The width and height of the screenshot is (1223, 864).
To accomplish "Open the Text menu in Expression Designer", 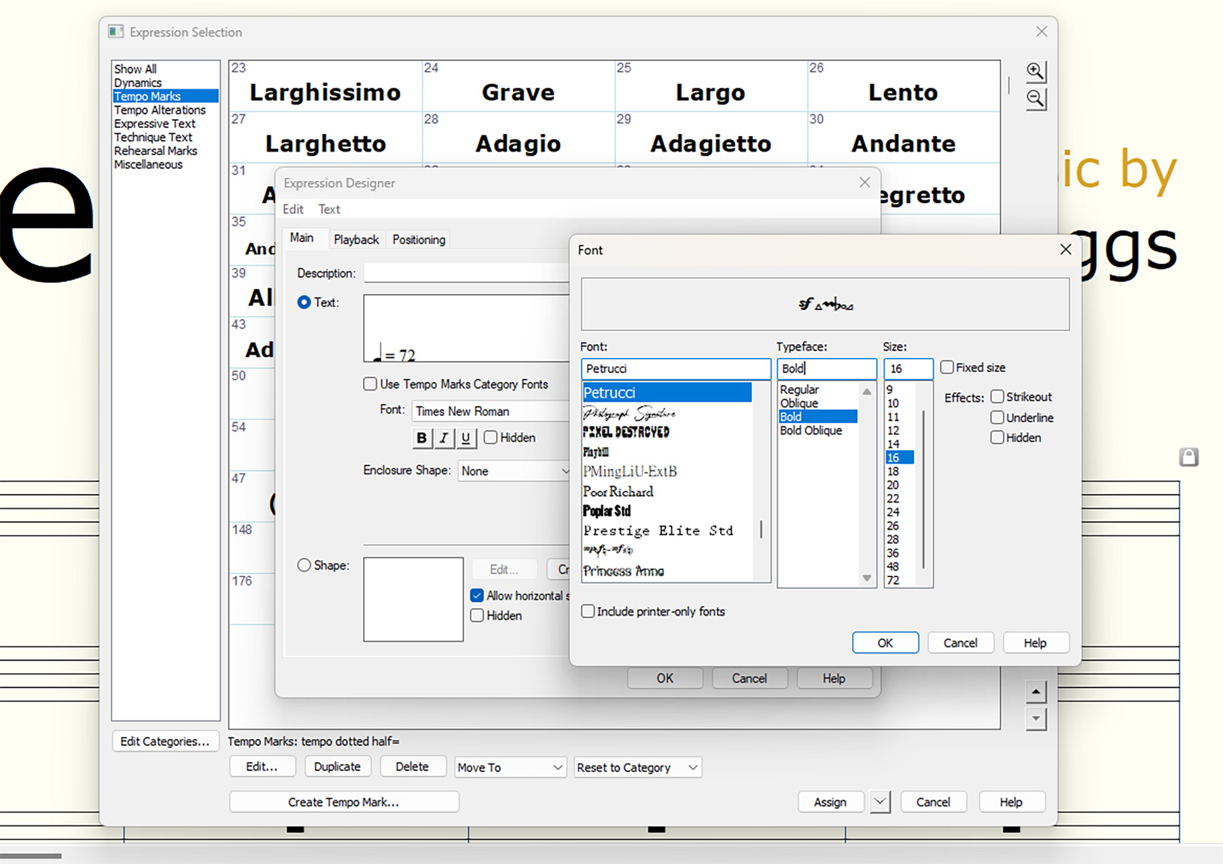I will tap(329, 209).
